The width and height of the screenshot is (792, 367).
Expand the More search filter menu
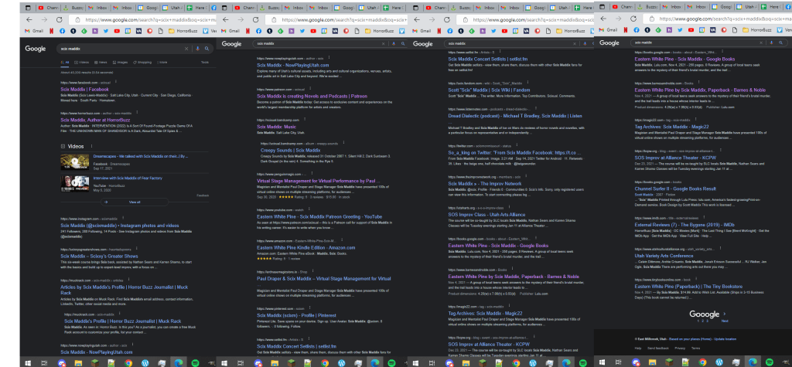coord(162,62)
